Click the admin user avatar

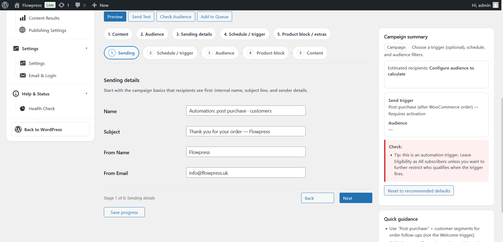pos(496,5)
